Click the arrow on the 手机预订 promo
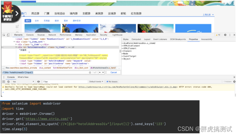The width and height of the screenshot is (237, 135). pyautogui.click(x=17, y=14)
